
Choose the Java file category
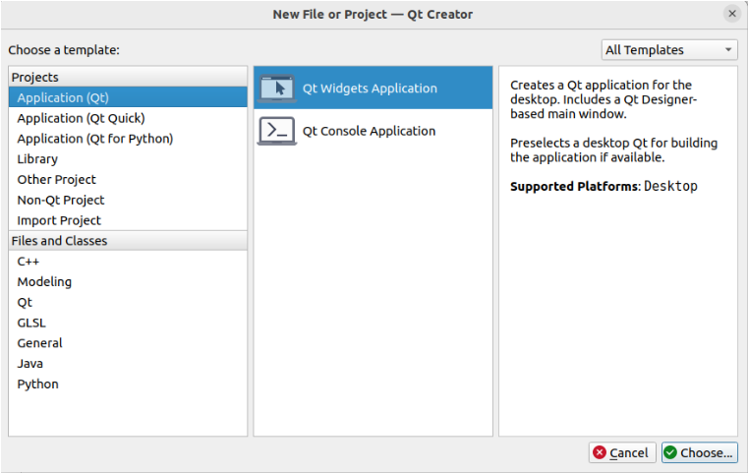pyautogui.click(x=29, y=364)
